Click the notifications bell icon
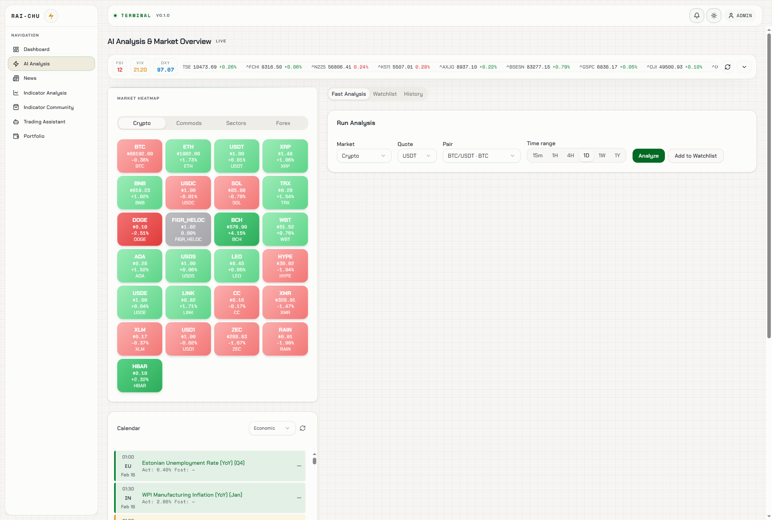 (696, 16)
